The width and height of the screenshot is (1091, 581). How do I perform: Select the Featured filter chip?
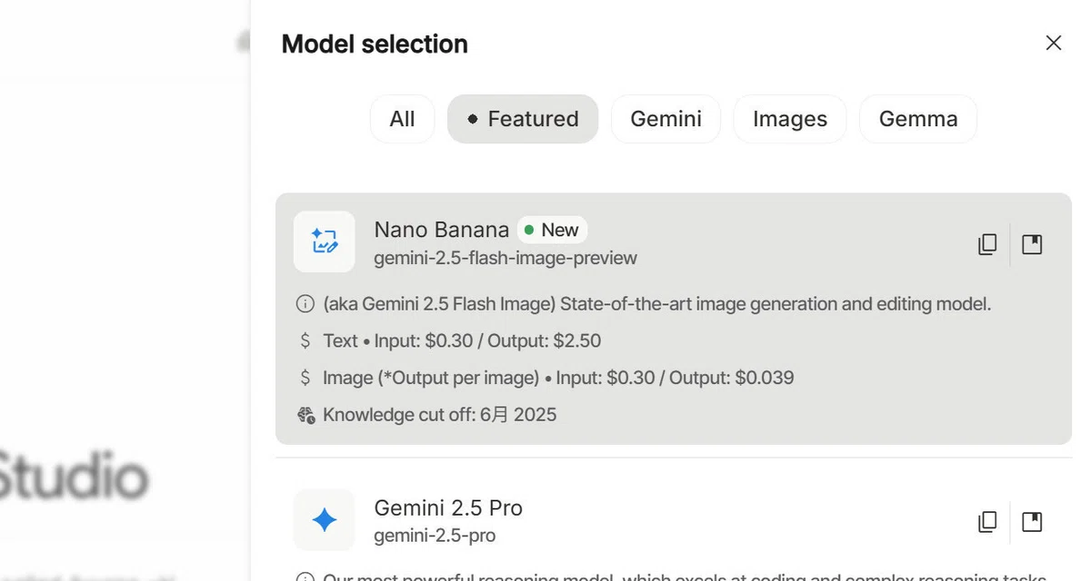coord(523,119)
